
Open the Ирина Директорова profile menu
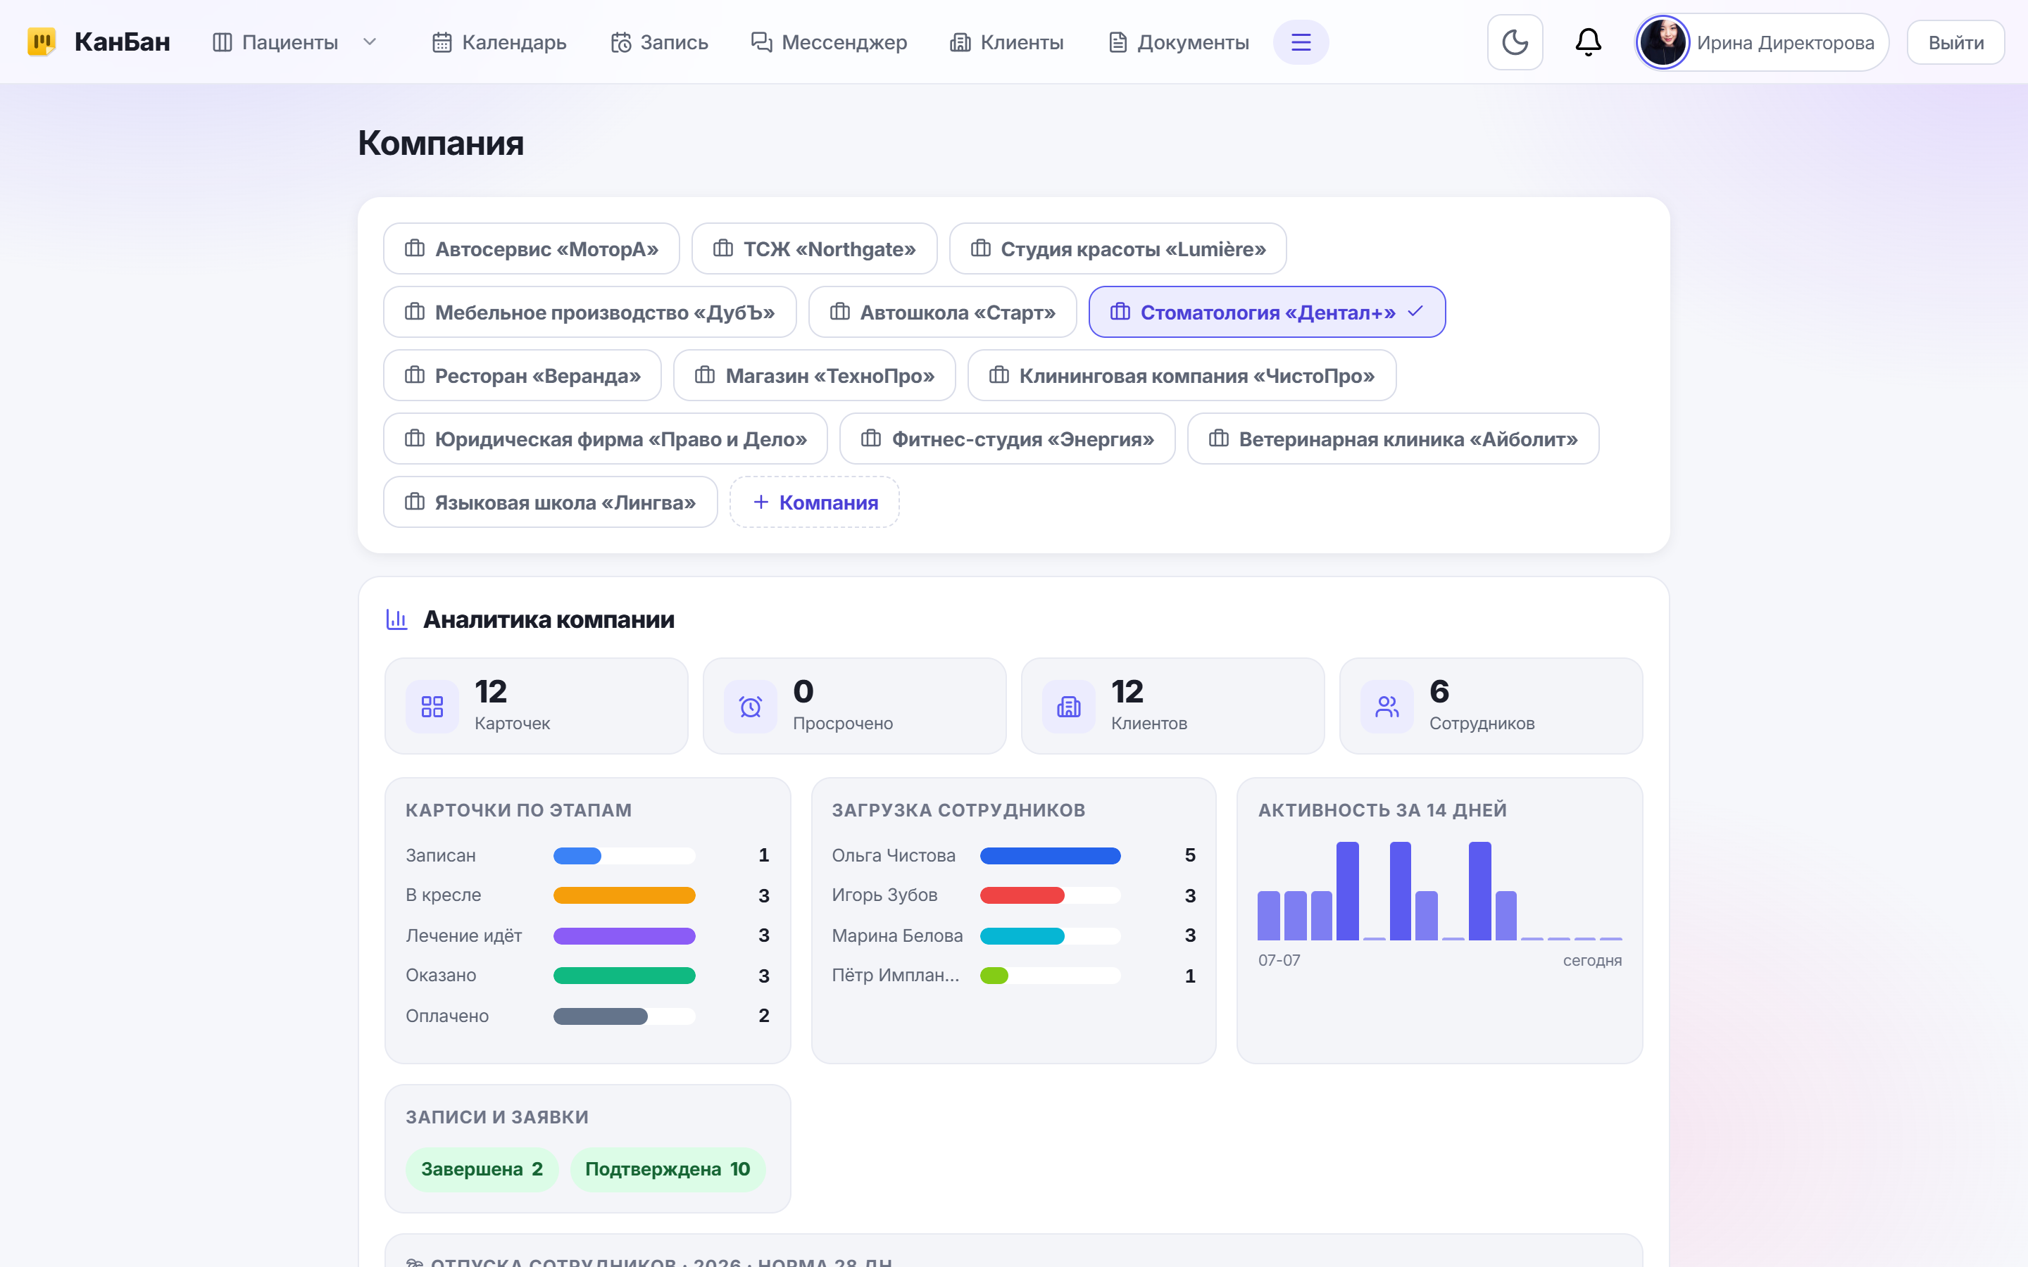1762,42
